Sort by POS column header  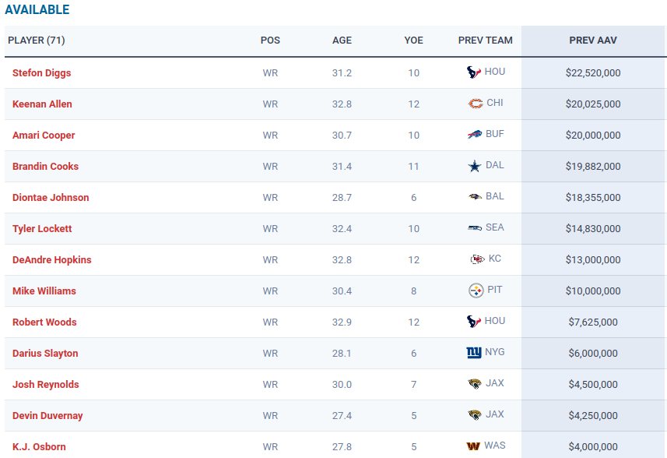coord(270,41)
